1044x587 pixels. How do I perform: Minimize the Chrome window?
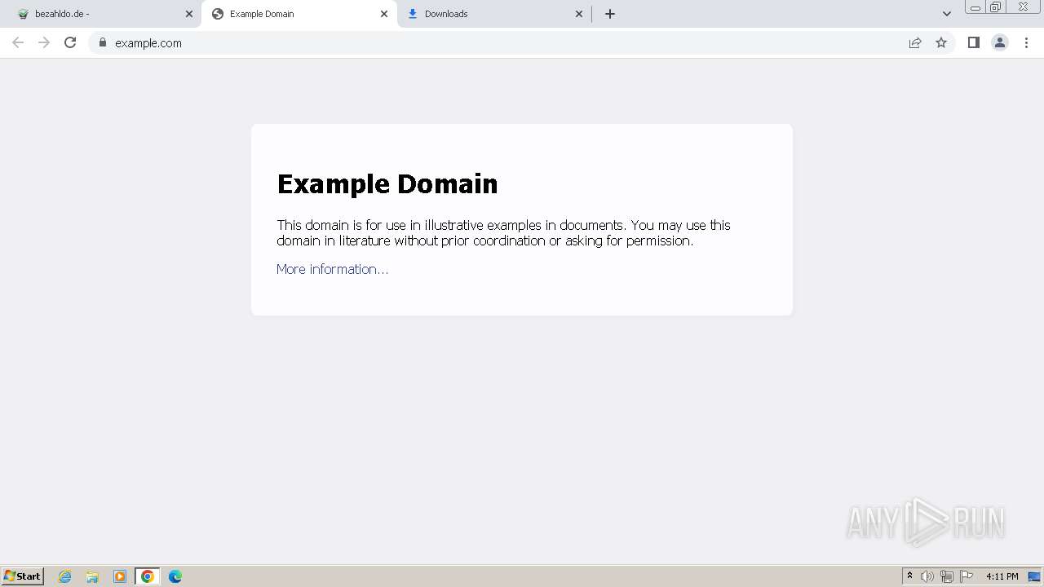pos(975,7)
